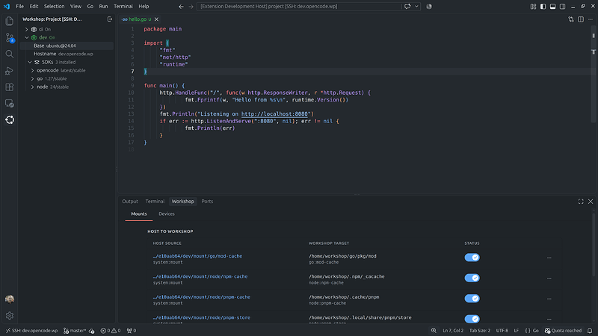Viewport: 598px width, 336px height.
Task: Expand the go 1.27/stable SDK entry
Action: click(x=32, y=78)
